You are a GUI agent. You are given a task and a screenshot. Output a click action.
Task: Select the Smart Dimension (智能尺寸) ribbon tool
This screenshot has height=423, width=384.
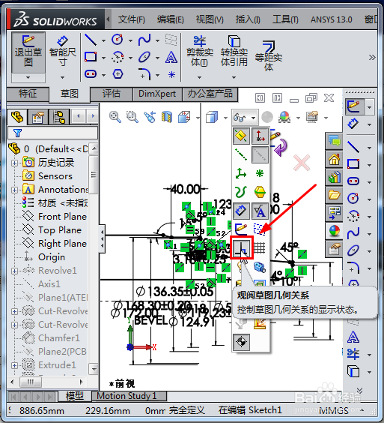click(x=62, y=52)
